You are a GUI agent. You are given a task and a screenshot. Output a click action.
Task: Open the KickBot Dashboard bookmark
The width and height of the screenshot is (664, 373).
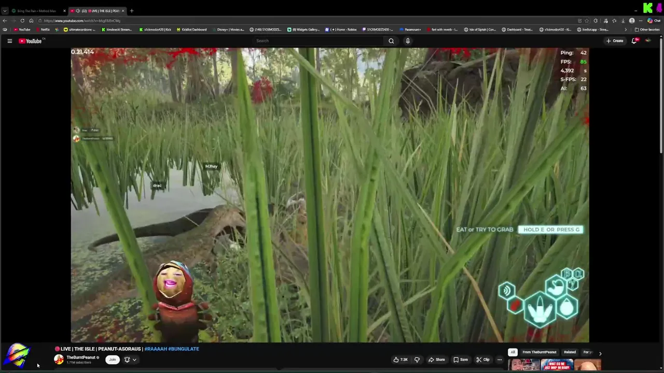coord(191,30)
